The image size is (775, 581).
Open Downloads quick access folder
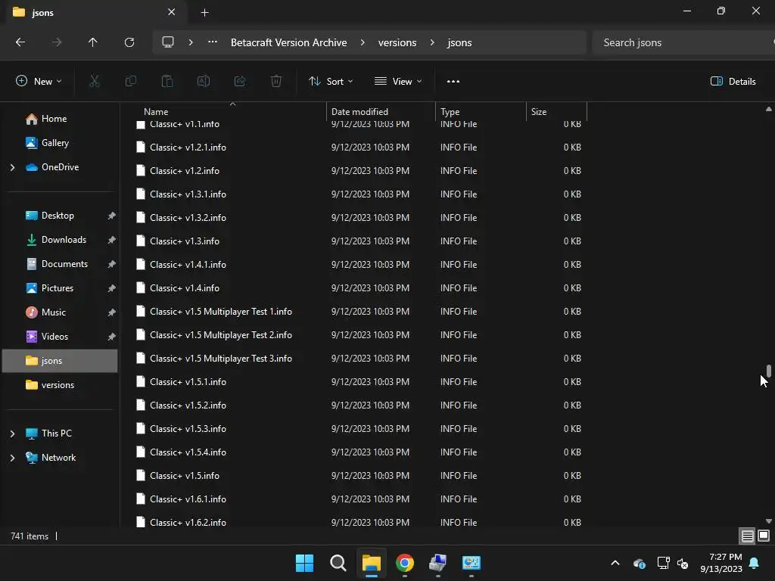tap(60, 240)
